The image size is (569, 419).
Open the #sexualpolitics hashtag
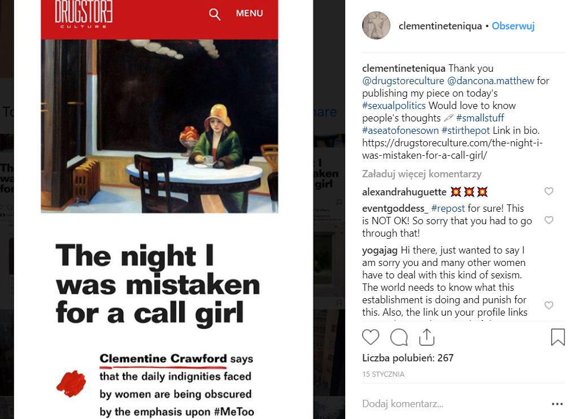pyautogui.click(x=394, y=106)
